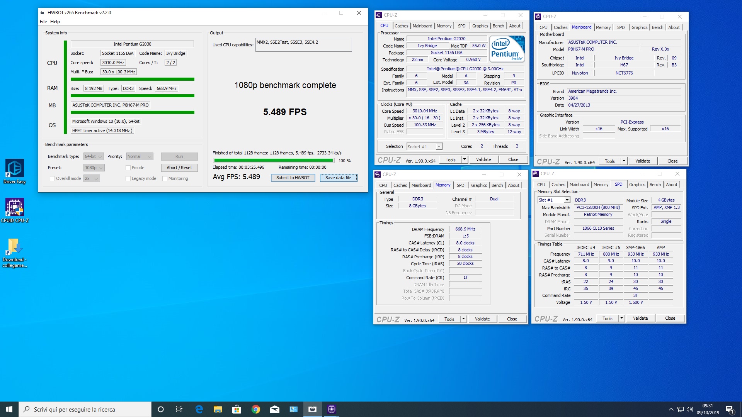Click the Used CPU capabilities text box

click(303, 44)
